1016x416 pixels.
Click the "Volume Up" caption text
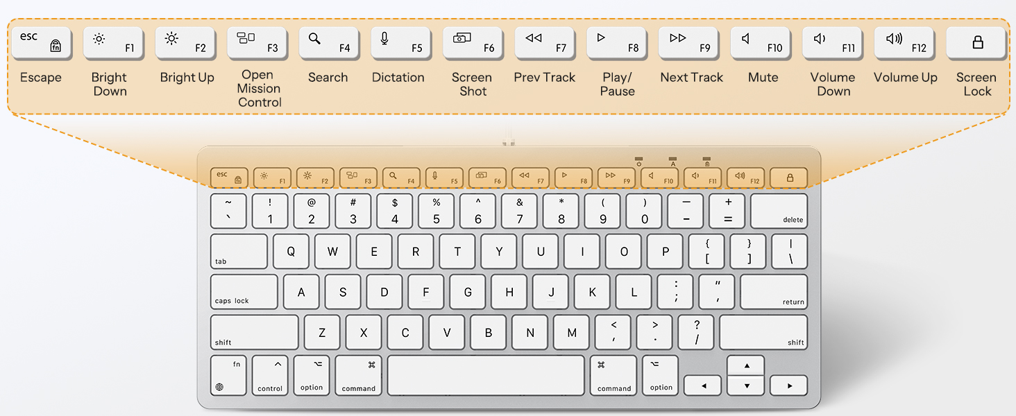pos(906,78)
